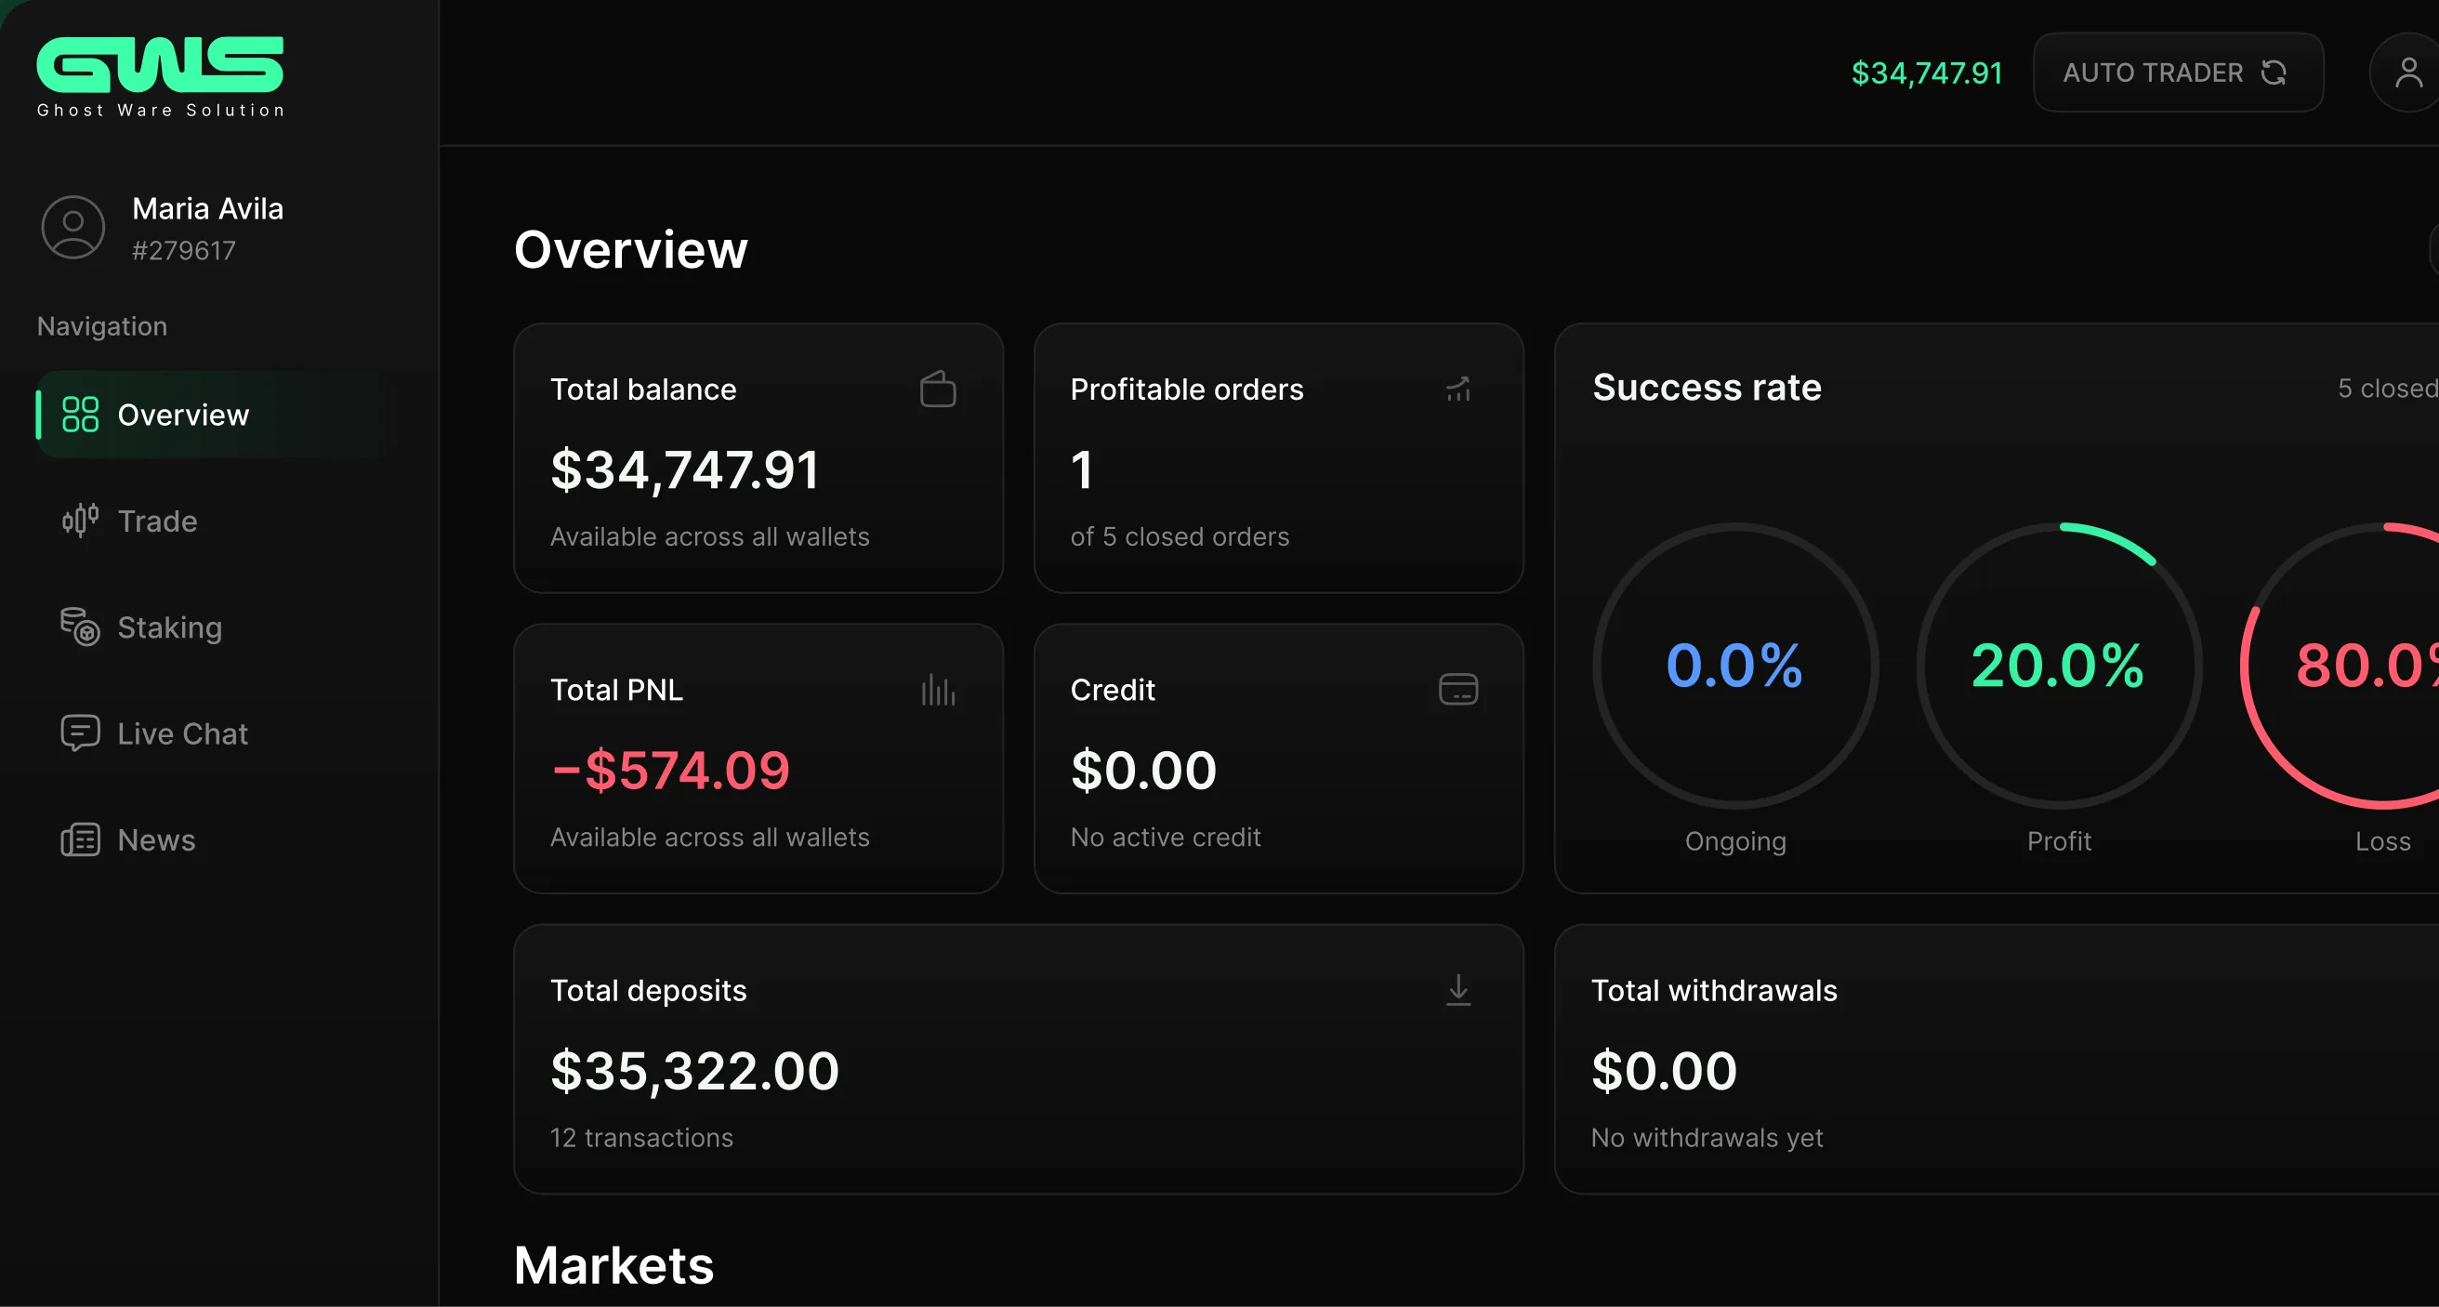Open the user profile icon in the header
The image size is (2439, 1307).
click(2407, 73)
